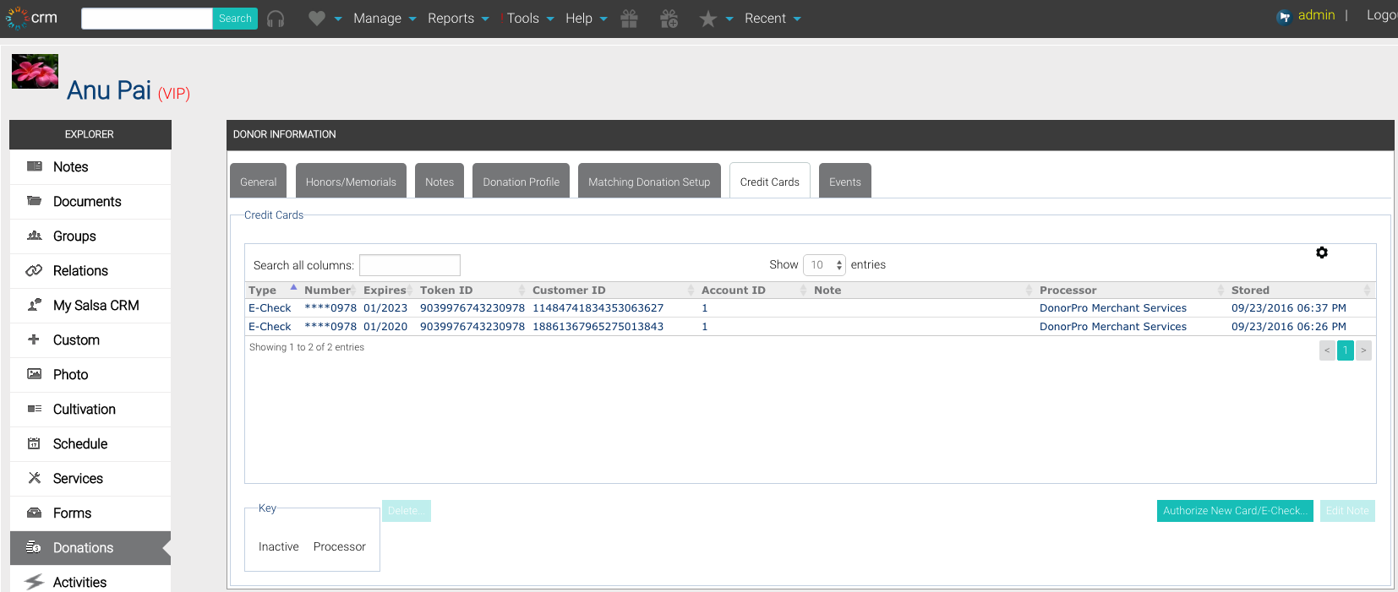Open the Donations explorer item
Image resolution: width=1398 pixels, height=592 pixels.
coord(90,547)
